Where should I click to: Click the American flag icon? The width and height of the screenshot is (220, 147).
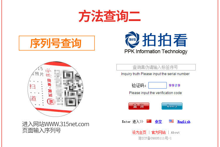pos(171,121)
